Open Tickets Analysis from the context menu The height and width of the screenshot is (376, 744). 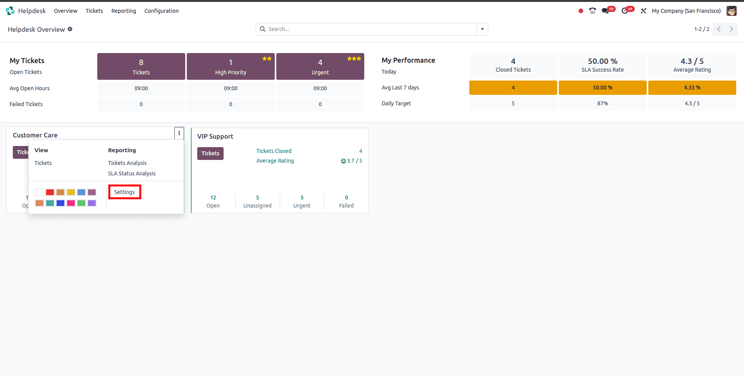coord(127,163)
